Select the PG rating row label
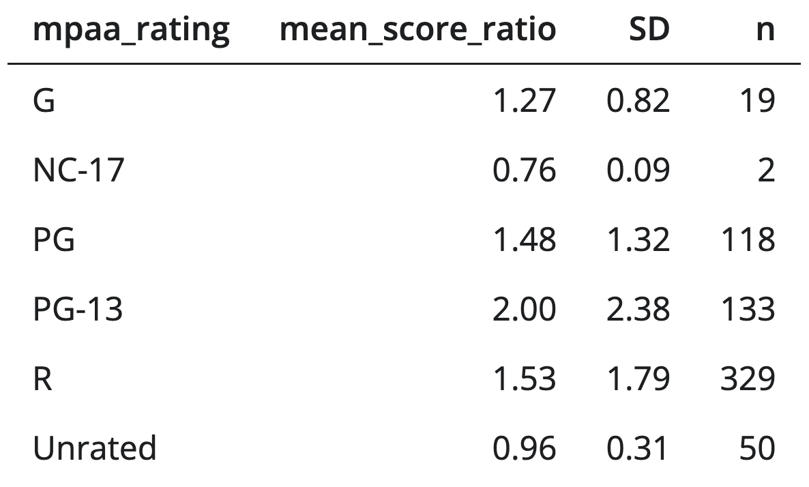This screenshot has width=809, height=487. point(54,240)
